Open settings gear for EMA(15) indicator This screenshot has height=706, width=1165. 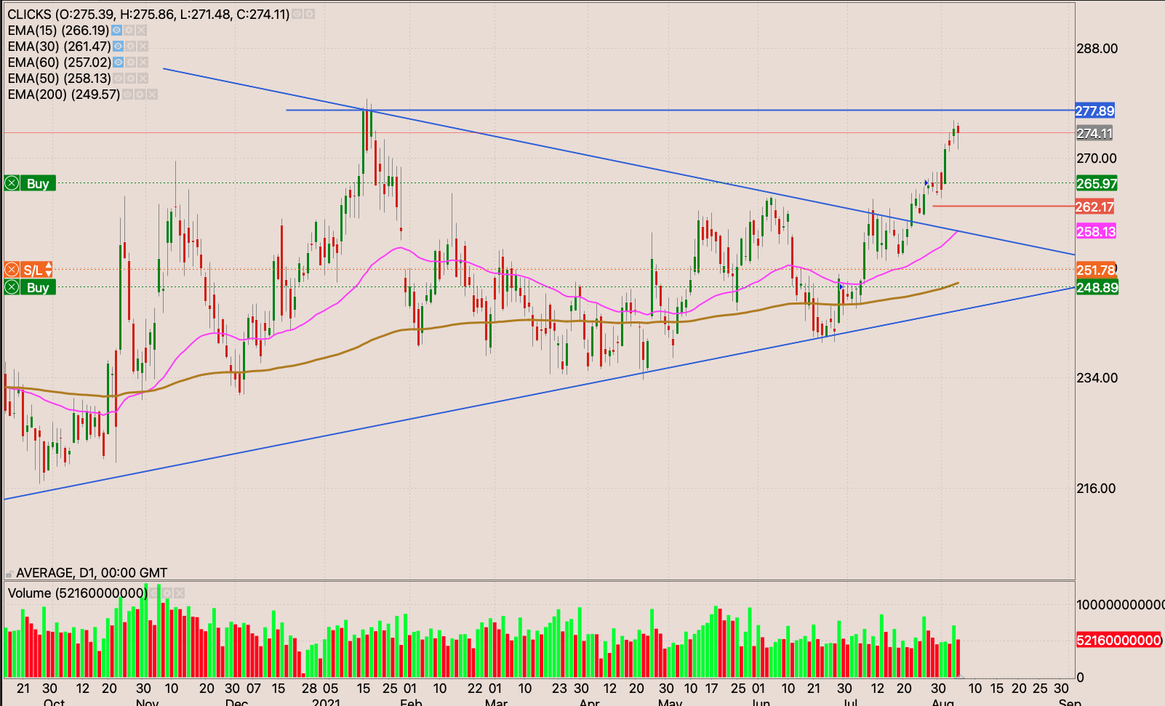(x=129, y=31)
